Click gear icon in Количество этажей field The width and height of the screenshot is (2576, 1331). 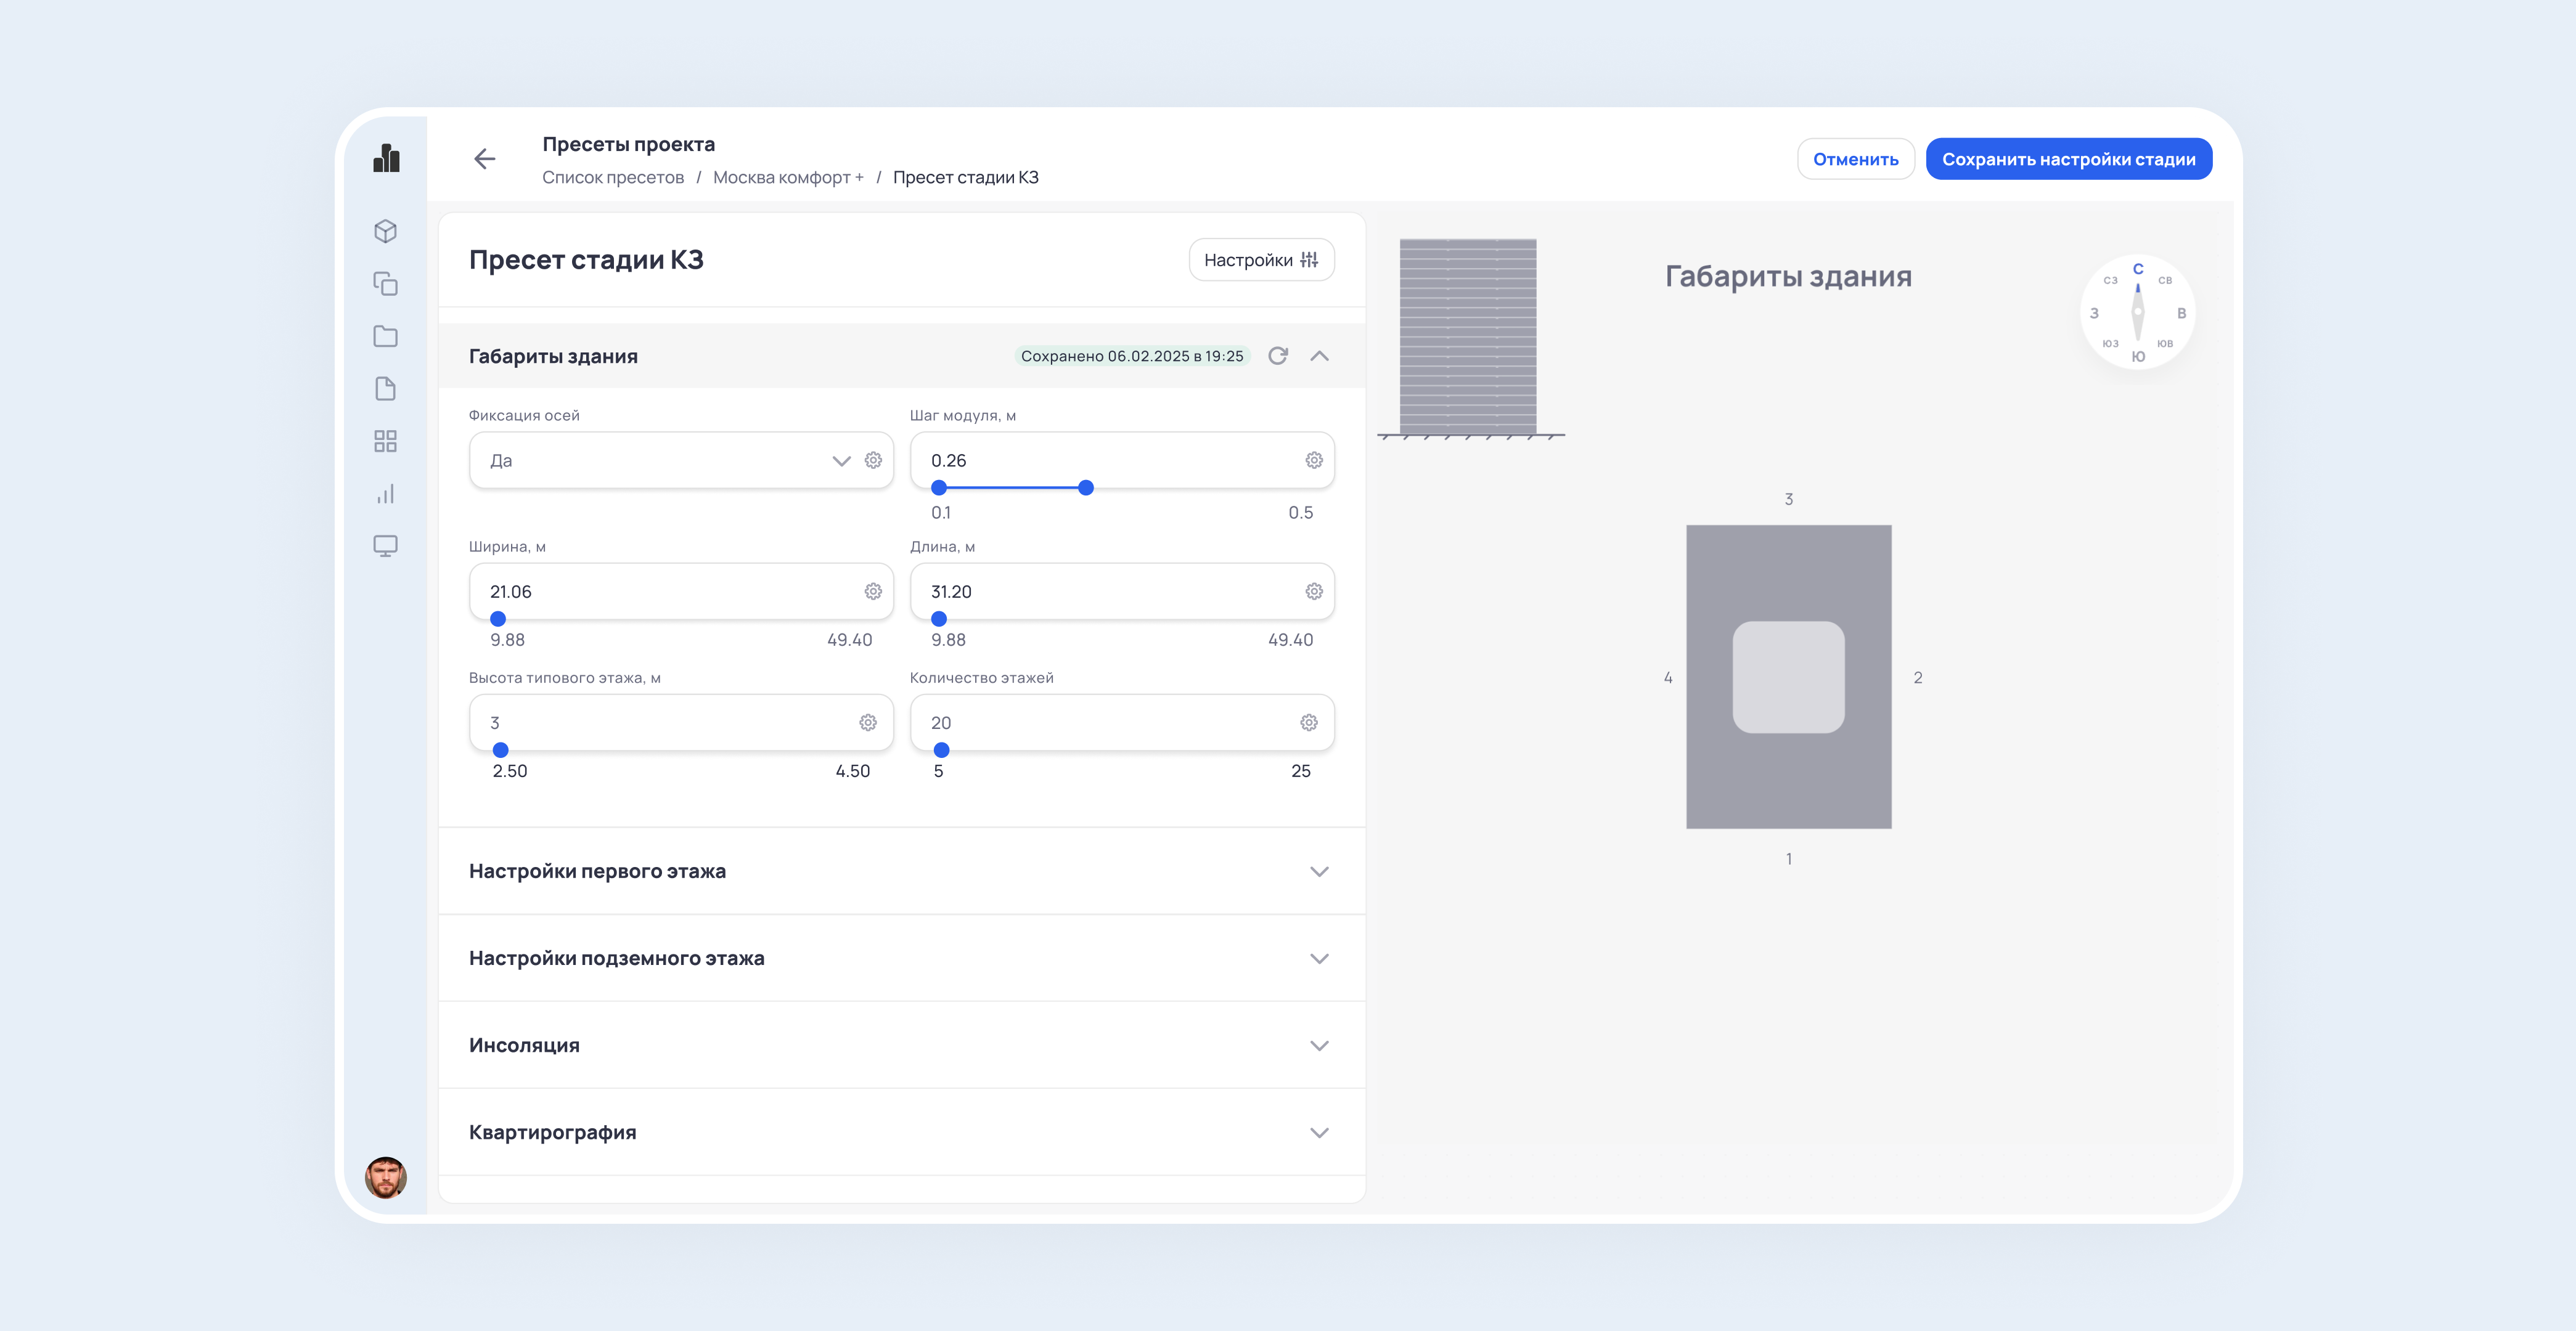coord(1308,723)
